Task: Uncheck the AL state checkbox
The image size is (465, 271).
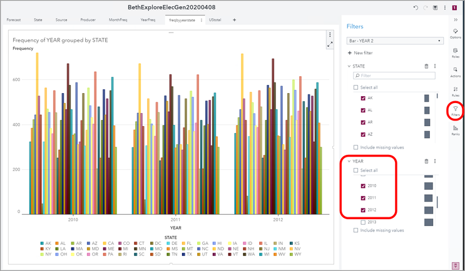Action: coord(363,110)
